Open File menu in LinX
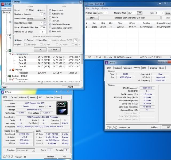The image size is (171, 160). 88,8
